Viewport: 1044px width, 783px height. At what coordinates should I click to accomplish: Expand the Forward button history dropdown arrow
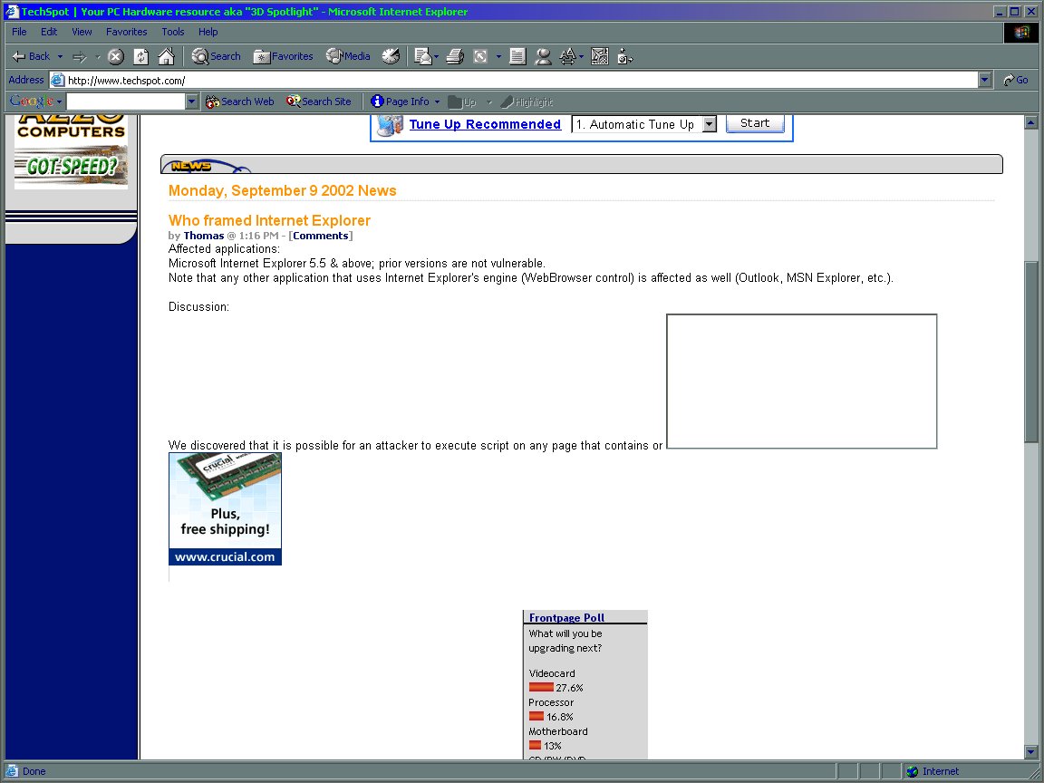pyautogui.click(x=98, y=56)
